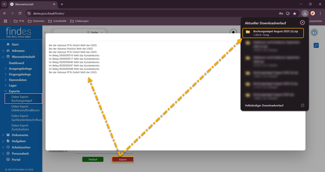
Task: Open the browser downloads icon
Action: 305,13
